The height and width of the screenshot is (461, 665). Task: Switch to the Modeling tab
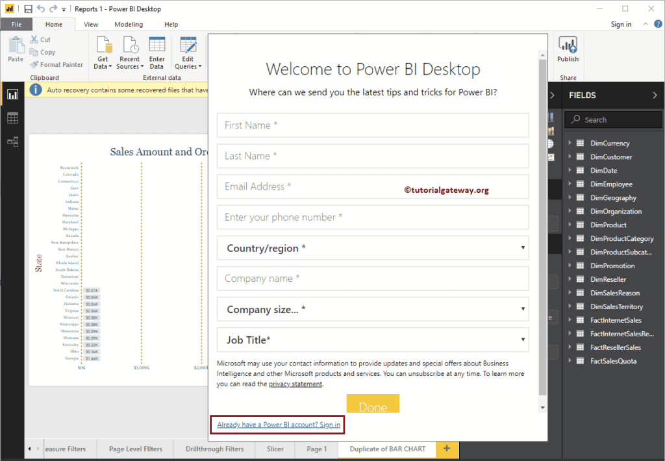[x=129, y=24]
